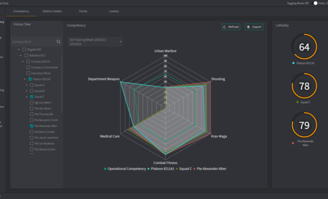This screenshot has height=199, width=328.
Task: Click the Urban Warfare axis label
Action: (165, 51)
